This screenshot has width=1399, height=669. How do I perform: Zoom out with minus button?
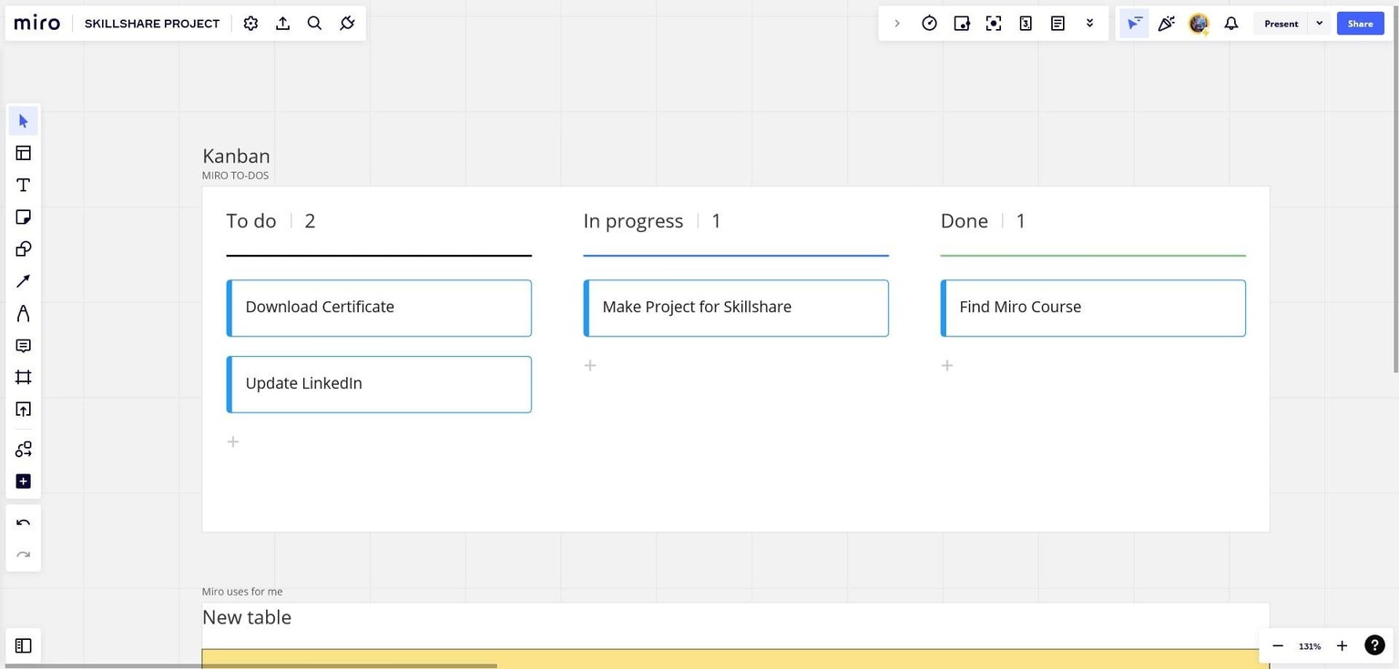click(x=1278, y=646)
